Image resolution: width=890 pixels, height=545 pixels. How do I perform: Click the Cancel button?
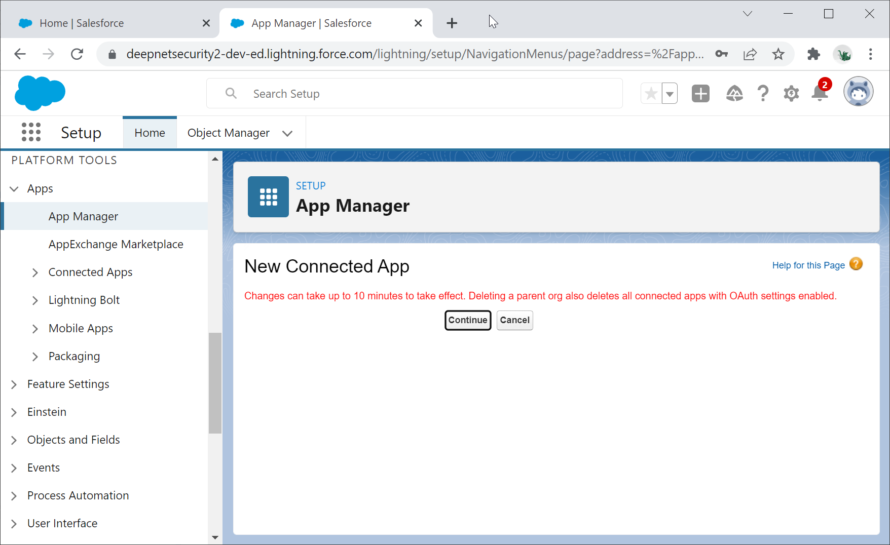(514, 320)
